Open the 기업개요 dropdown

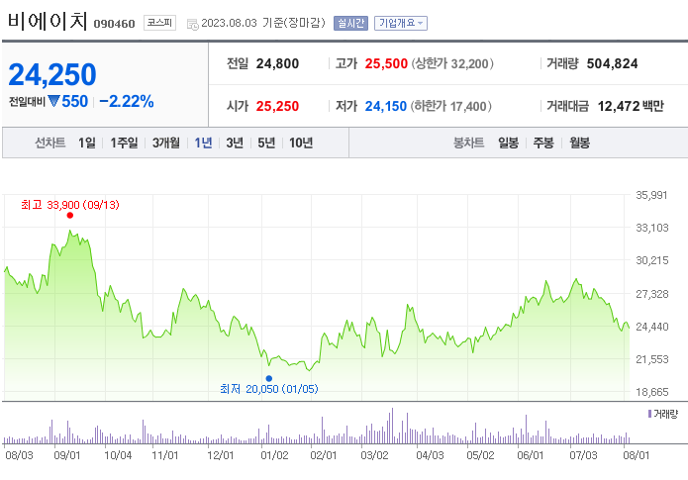pyautogui.click(x=401, y=23)
